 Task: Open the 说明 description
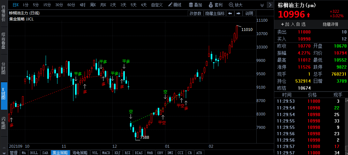249,13
